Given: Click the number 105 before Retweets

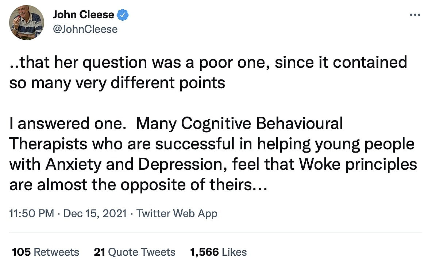Looking at the screenshot, I should coord(21,252).
